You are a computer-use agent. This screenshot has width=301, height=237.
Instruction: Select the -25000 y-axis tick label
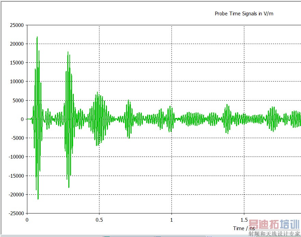[x=16, y=213]
